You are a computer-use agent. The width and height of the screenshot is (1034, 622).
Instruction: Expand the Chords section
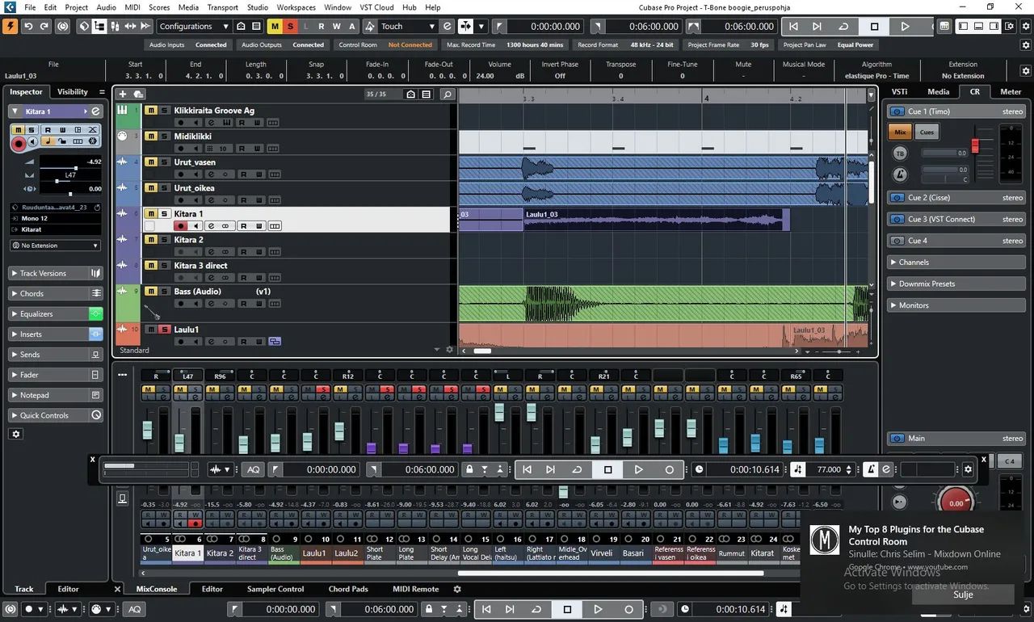pyautogui.click(x=55, y=293)
